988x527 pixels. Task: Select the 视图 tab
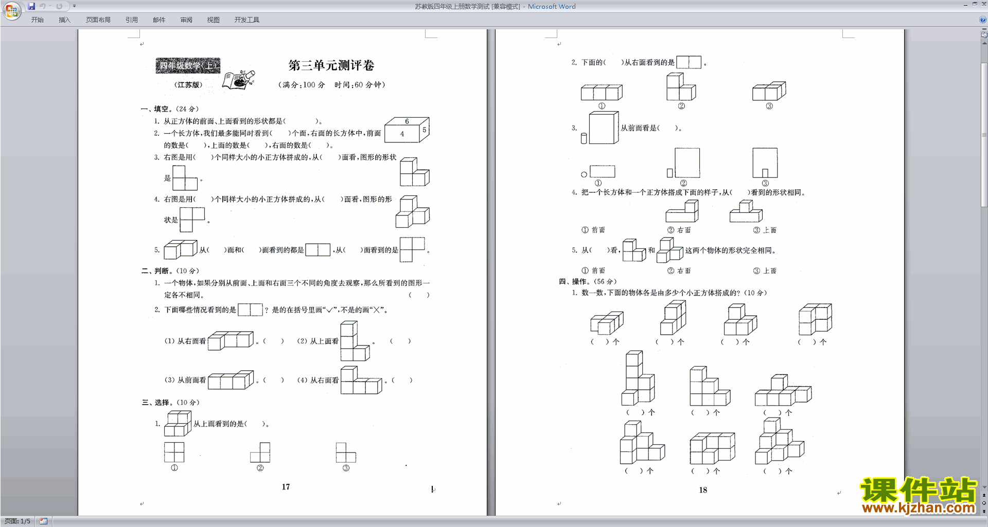[214, 20]
